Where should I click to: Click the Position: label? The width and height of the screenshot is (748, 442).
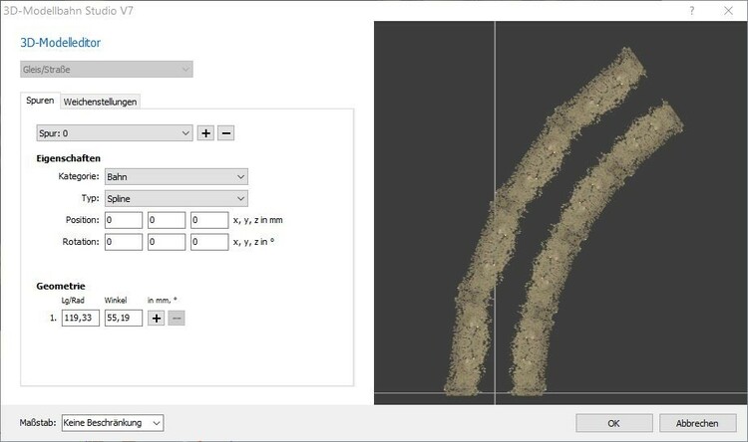[83, 220]
